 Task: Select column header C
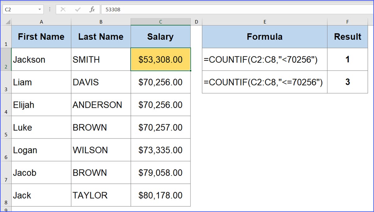tap(160, 22)
